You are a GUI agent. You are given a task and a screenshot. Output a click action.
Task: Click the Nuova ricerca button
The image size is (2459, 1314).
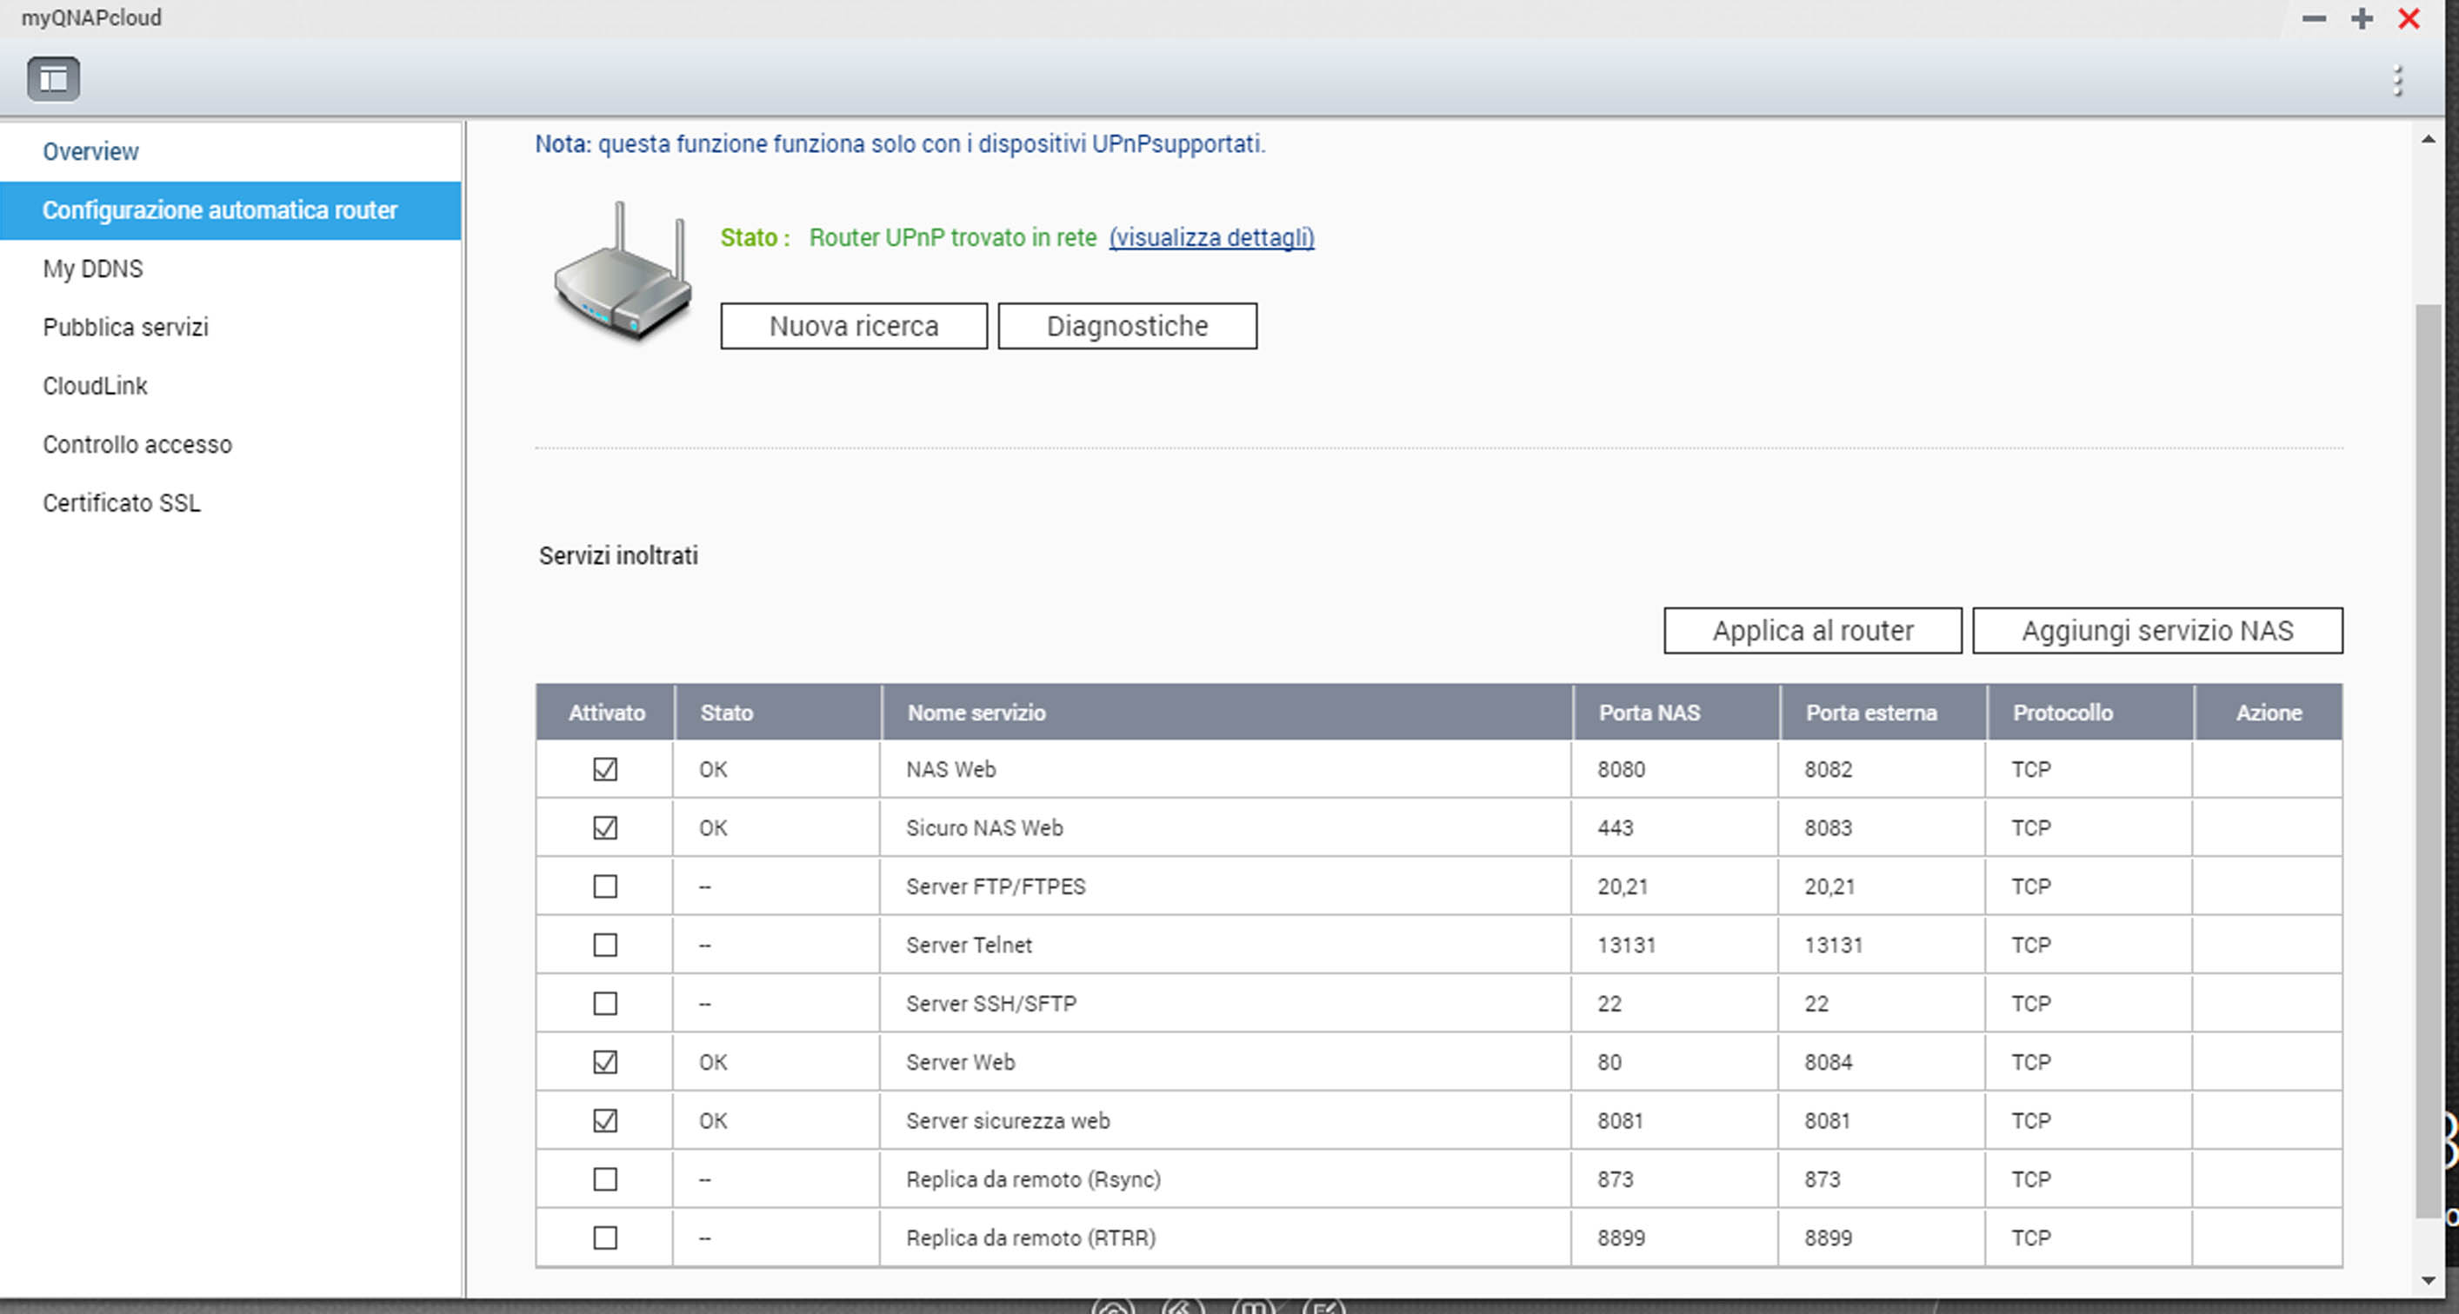(x=853, y=327)
